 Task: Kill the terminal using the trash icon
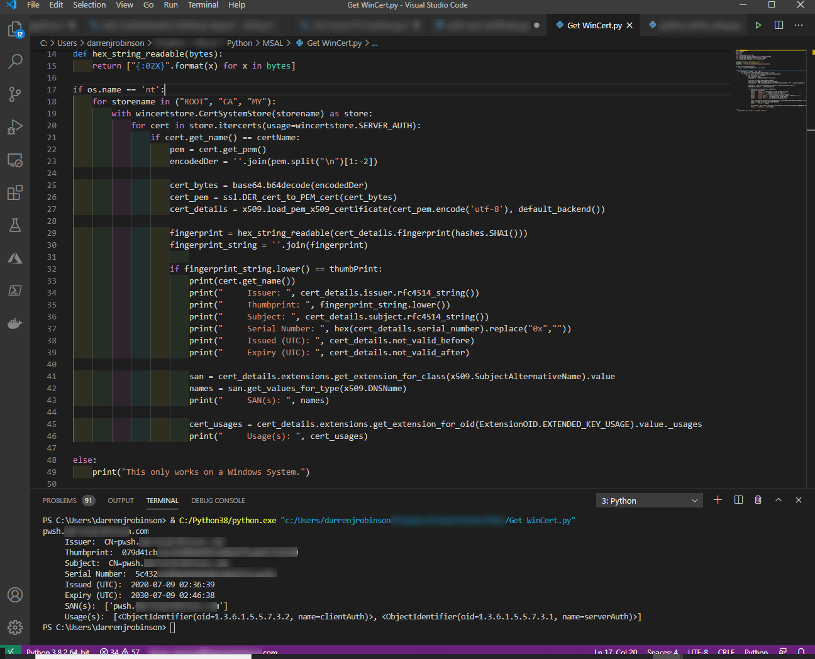coord(758,500)
